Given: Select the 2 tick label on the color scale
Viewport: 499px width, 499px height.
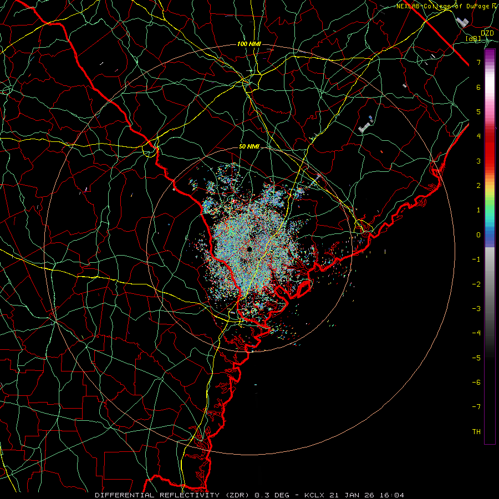Looking at the screenshot, I should [x=478, y=186].
